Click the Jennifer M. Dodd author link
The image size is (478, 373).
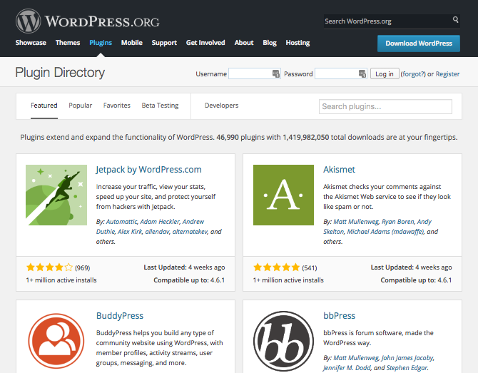click(347, 368)
